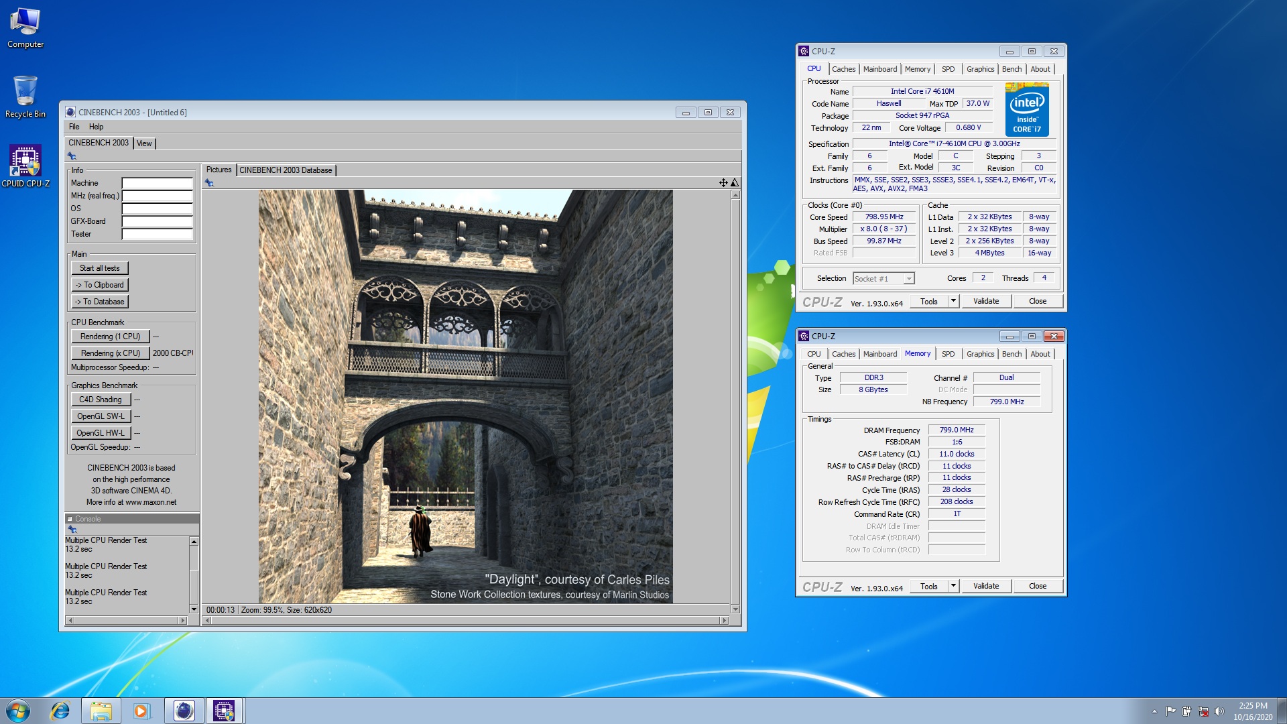Show hidden tray icons arrow
This screenshot has height=724, width=1287.
pos(1154,711)
